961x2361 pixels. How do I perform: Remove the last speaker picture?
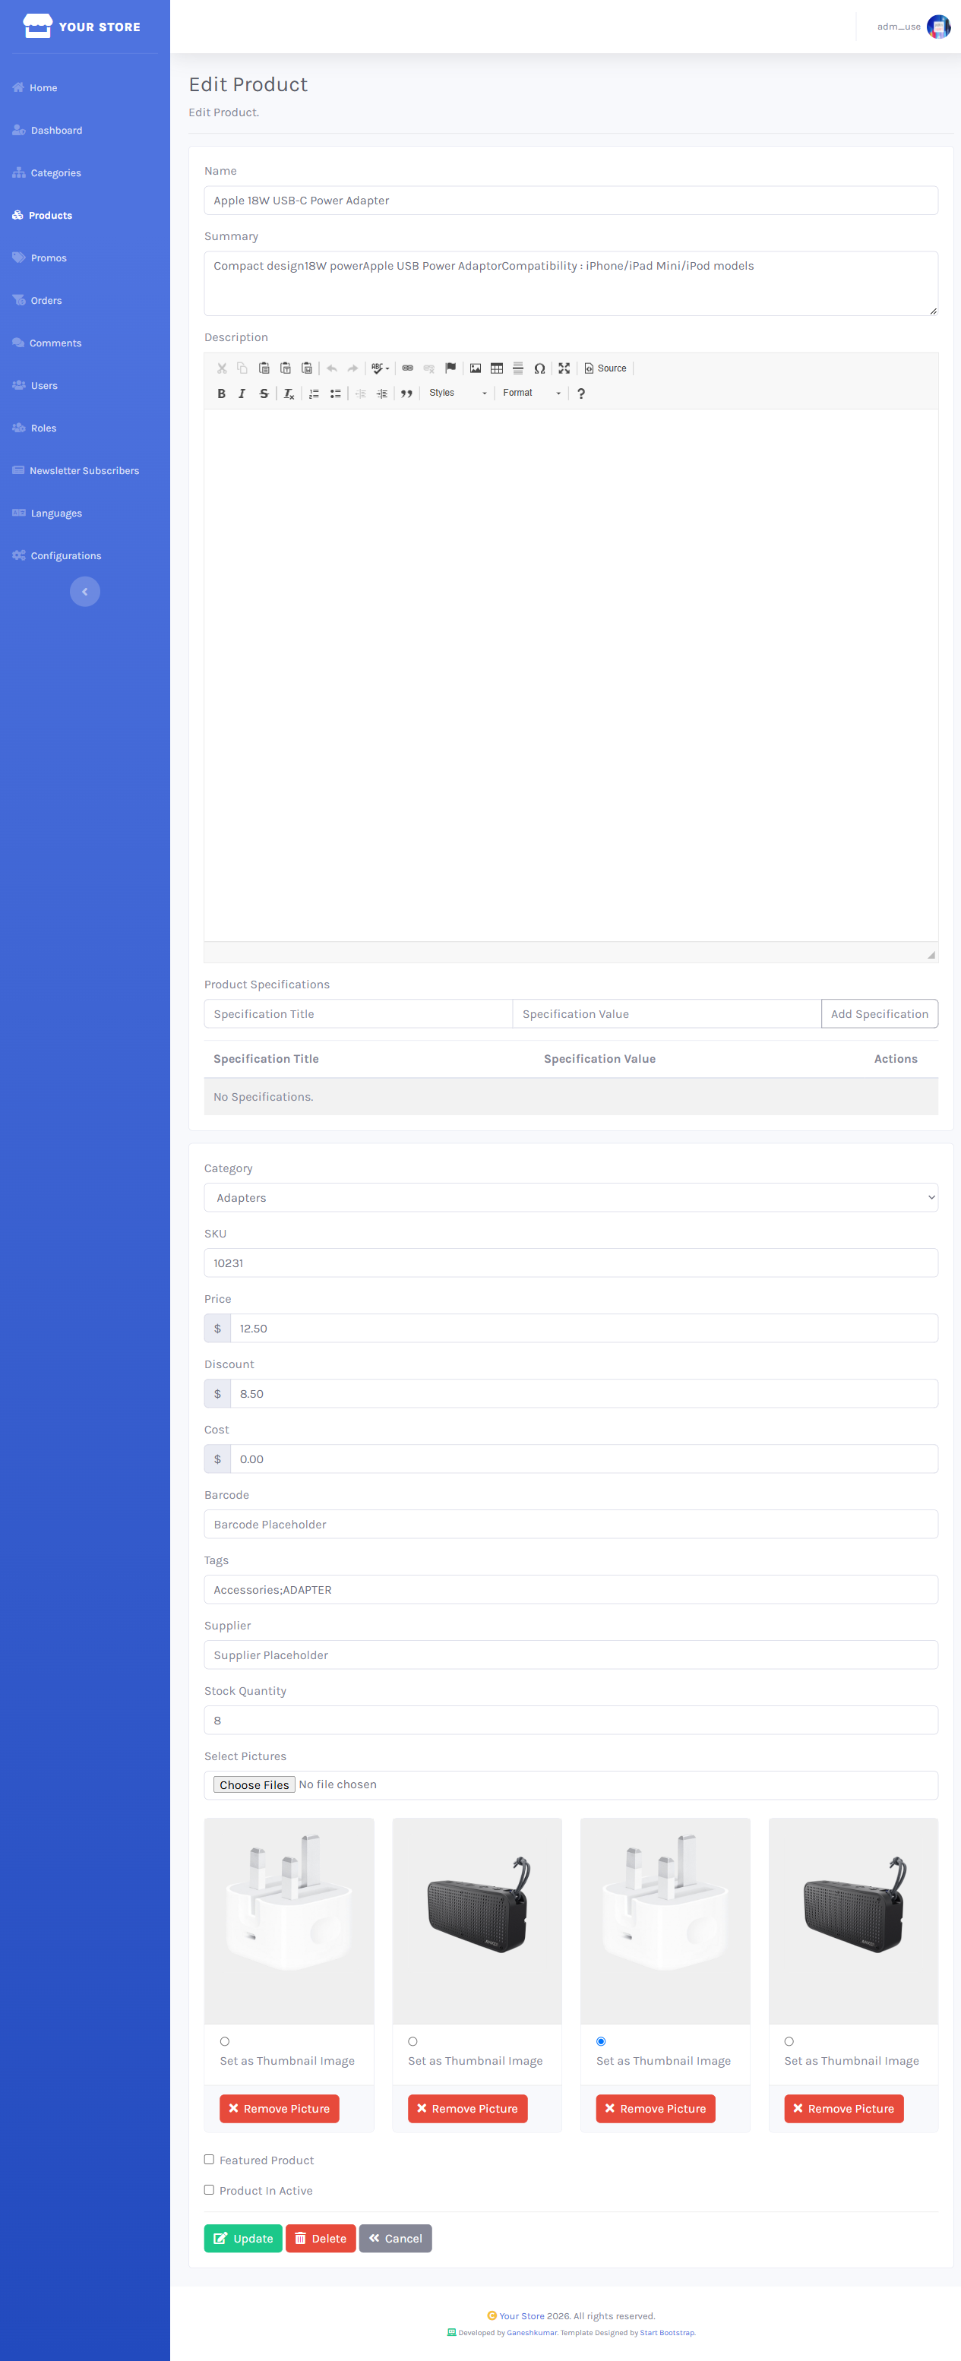coord(843,2108)
